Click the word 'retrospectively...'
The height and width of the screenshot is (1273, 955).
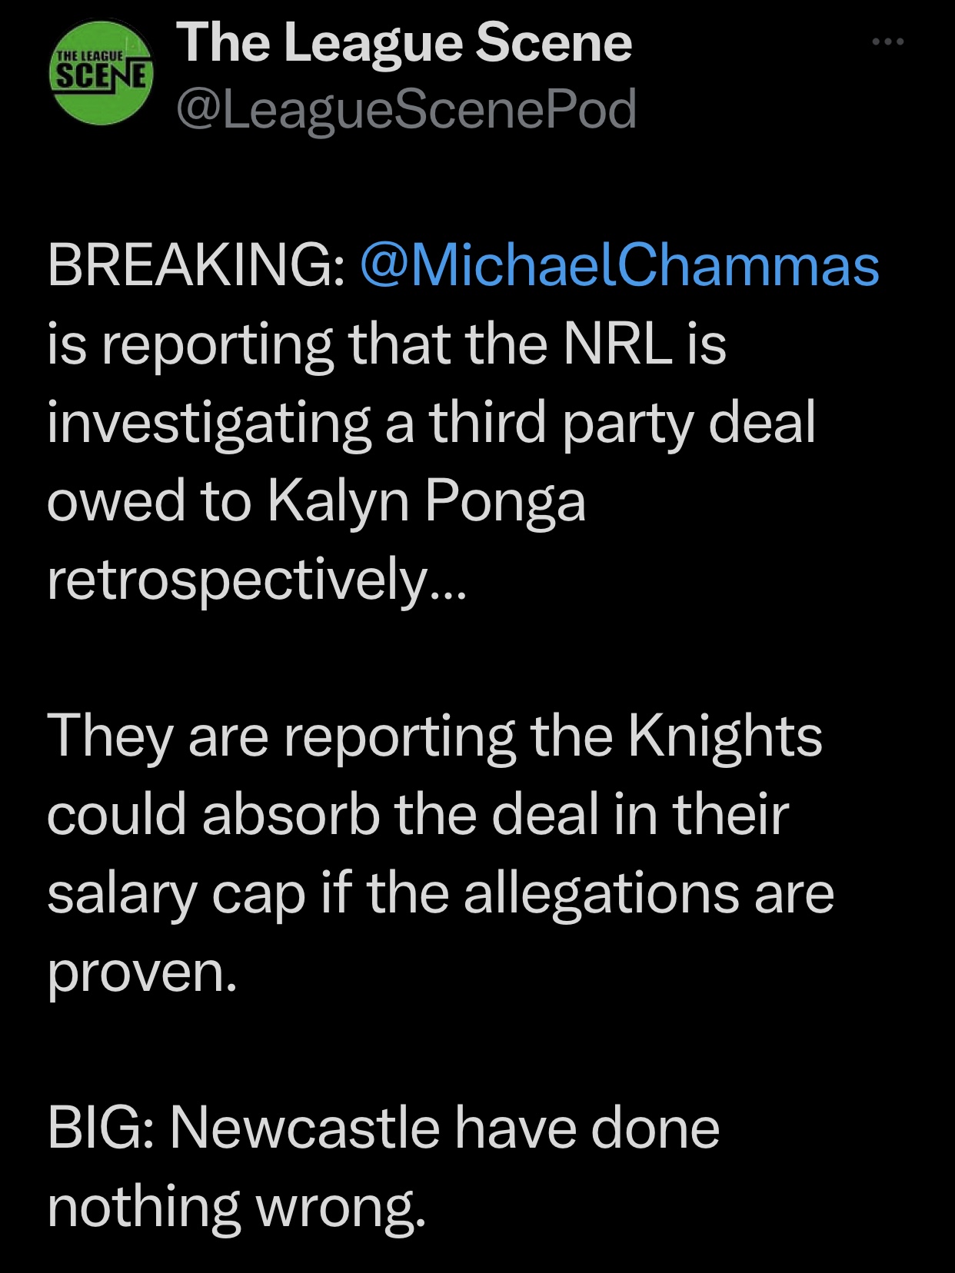tap(256, 580)
